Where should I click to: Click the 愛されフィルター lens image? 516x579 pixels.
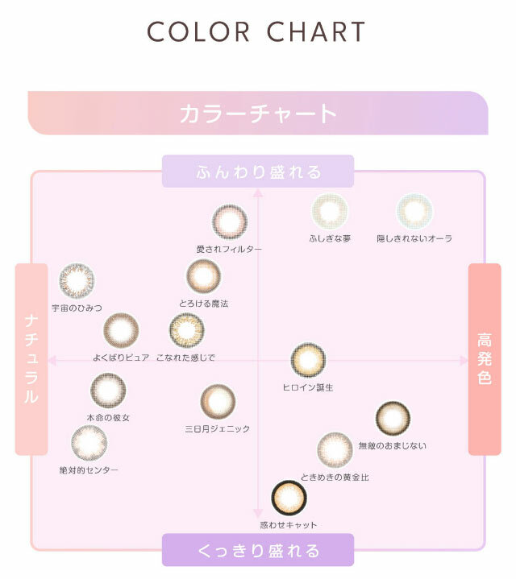click(229, 222)
